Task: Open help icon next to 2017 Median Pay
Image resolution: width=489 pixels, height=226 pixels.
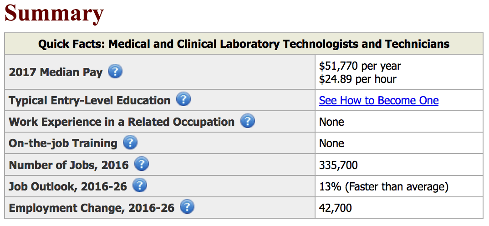Action: point(115,72)
